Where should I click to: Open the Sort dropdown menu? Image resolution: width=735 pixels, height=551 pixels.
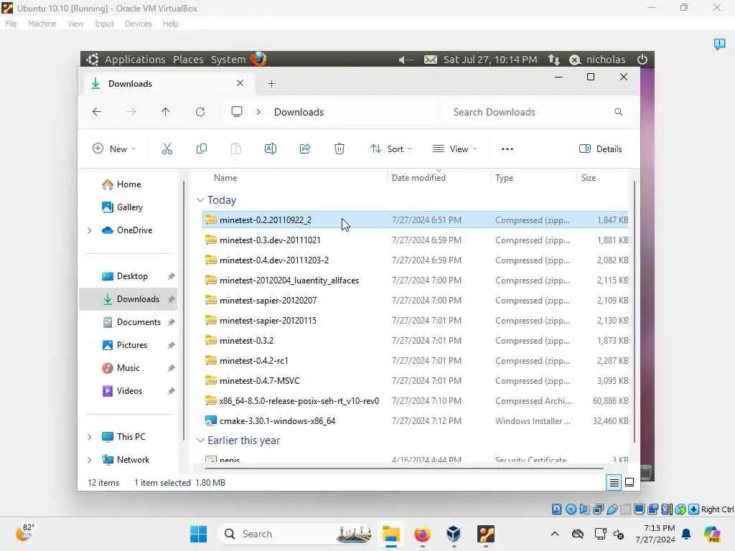click(391, 149)
